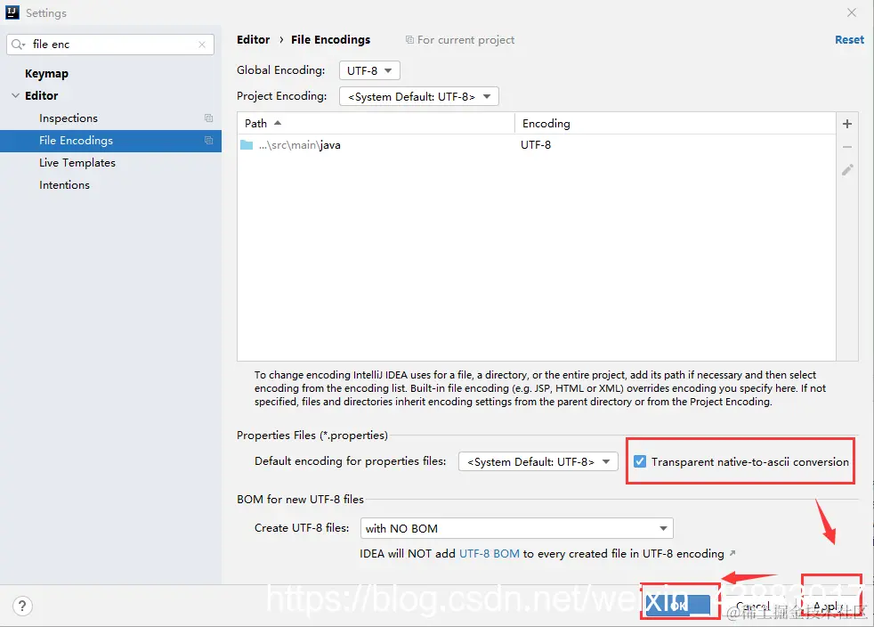
Task: Click the java folder icon in table
Action: click(x=247, y=145)
